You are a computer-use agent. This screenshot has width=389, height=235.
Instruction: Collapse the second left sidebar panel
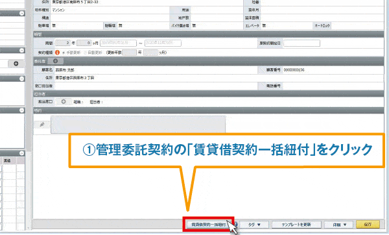22,50
